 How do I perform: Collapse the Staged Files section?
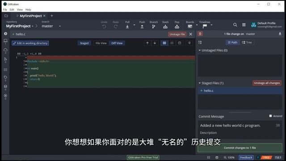(x=200, y=83)
